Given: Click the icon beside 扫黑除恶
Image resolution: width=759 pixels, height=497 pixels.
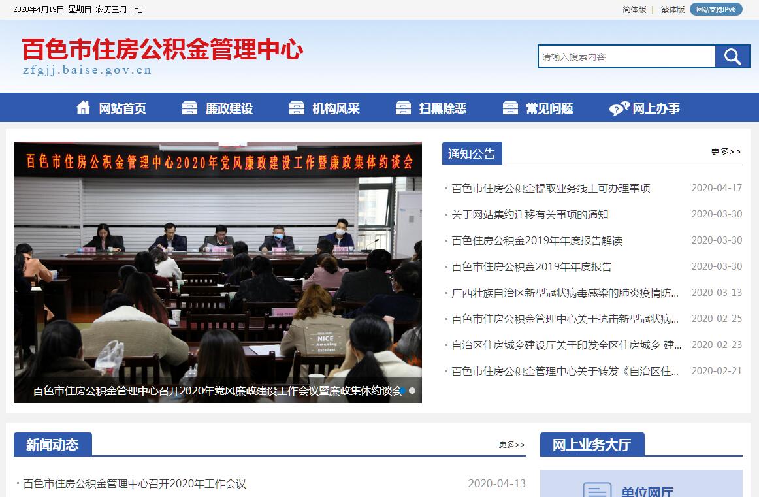Looking at the screenshot, I should click(404, 108).
